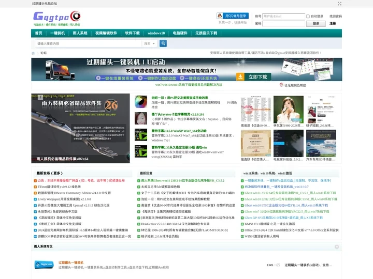
Task: Open the 找回密码 password recovery link
Action: [x=335, y=17]
